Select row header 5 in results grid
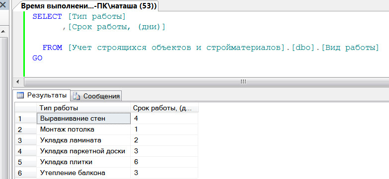Image resolution: width=389 pixels, height=179 pixels. tap(25, 162)
